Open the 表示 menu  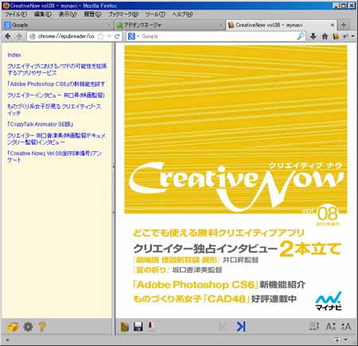click(68, 14)
